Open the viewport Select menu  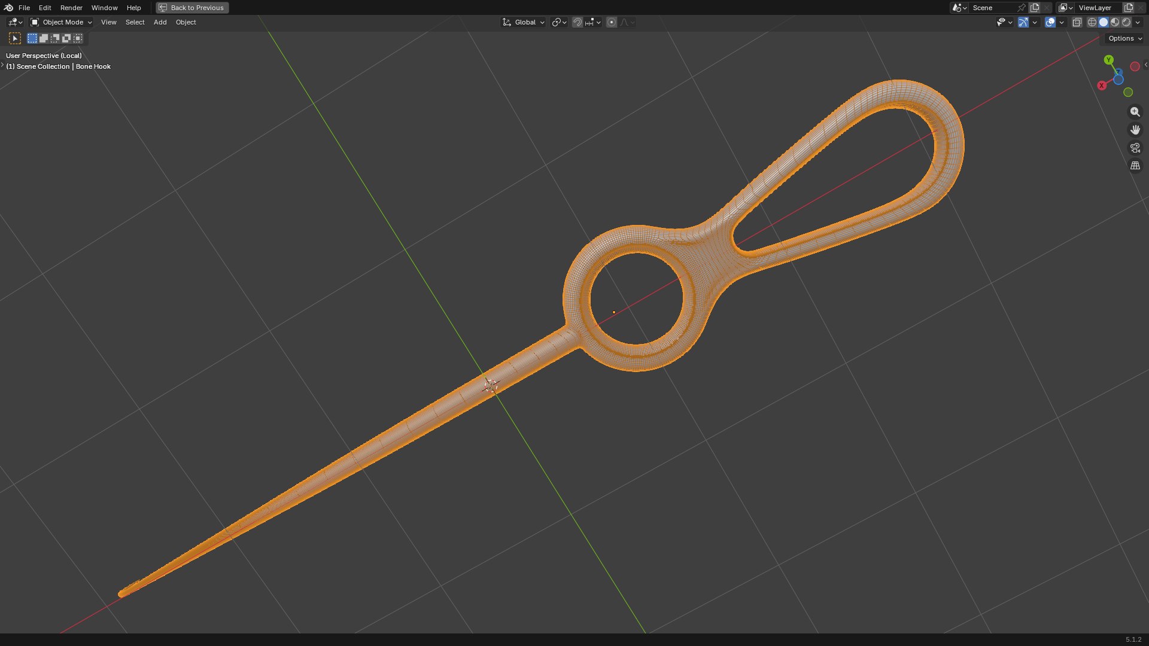point(135,22)
